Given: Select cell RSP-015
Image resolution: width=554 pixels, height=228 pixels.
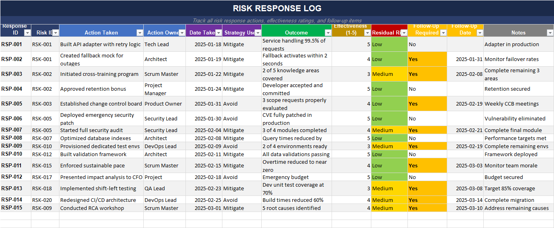Looking at the screenshot, I should [x=16, y=208].
